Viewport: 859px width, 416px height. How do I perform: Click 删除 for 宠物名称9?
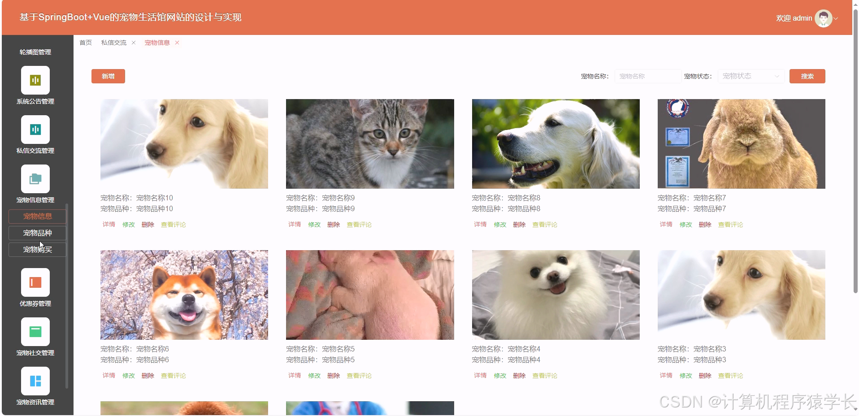[334, 225]
